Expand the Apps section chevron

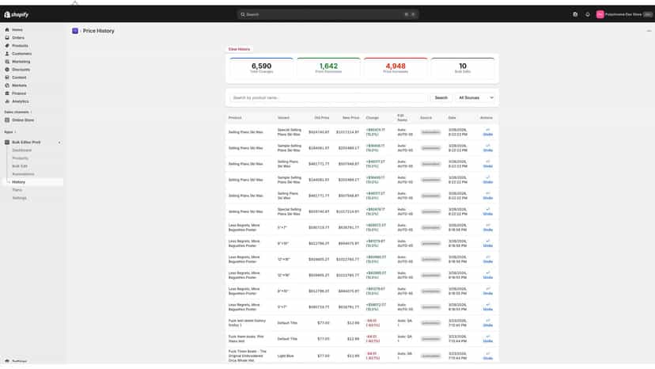click(16, 132)
